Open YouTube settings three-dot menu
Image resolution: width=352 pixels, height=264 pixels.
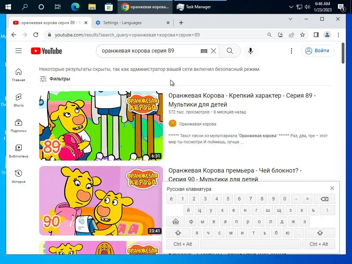coord(291,51)
